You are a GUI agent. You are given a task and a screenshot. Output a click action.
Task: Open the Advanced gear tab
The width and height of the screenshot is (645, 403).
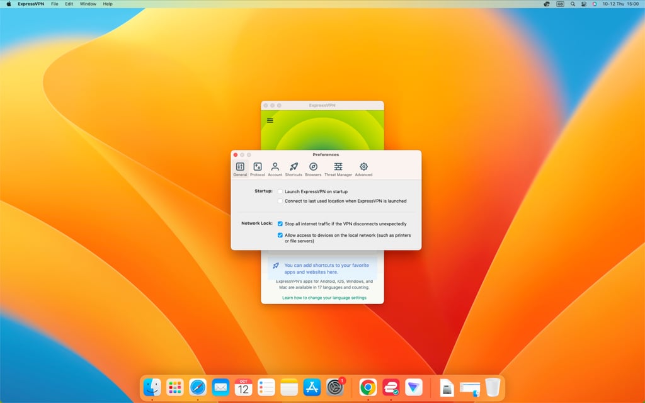[363, 169]
